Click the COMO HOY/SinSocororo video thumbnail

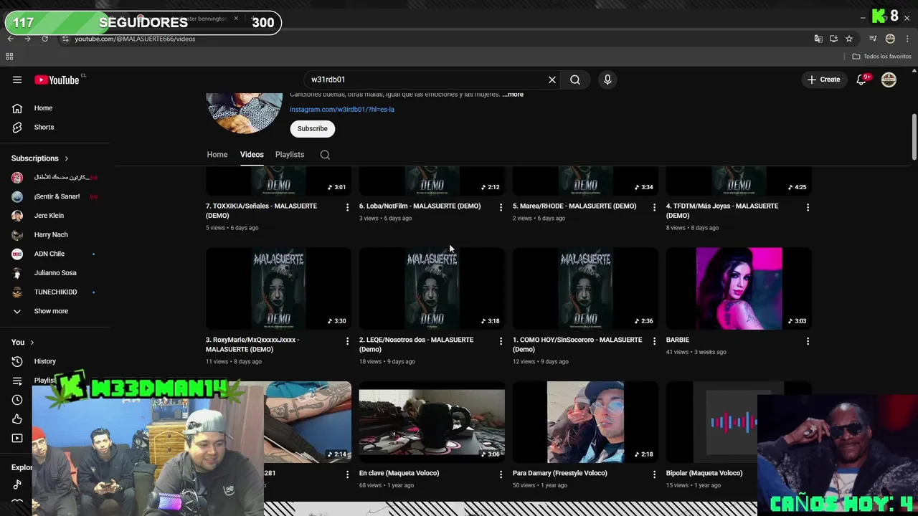[x=585, y=289]
